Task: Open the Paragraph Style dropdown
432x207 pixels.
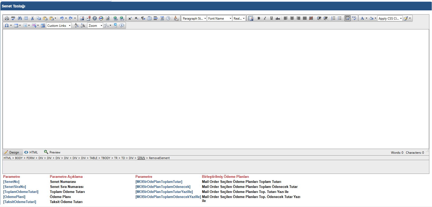Action: coord(194,18)
